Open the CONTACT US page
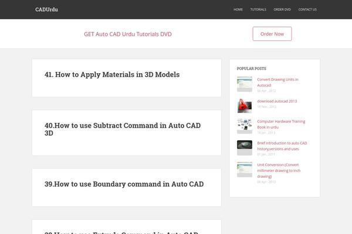This screenshot has width=352, height=234. [307, 9]
